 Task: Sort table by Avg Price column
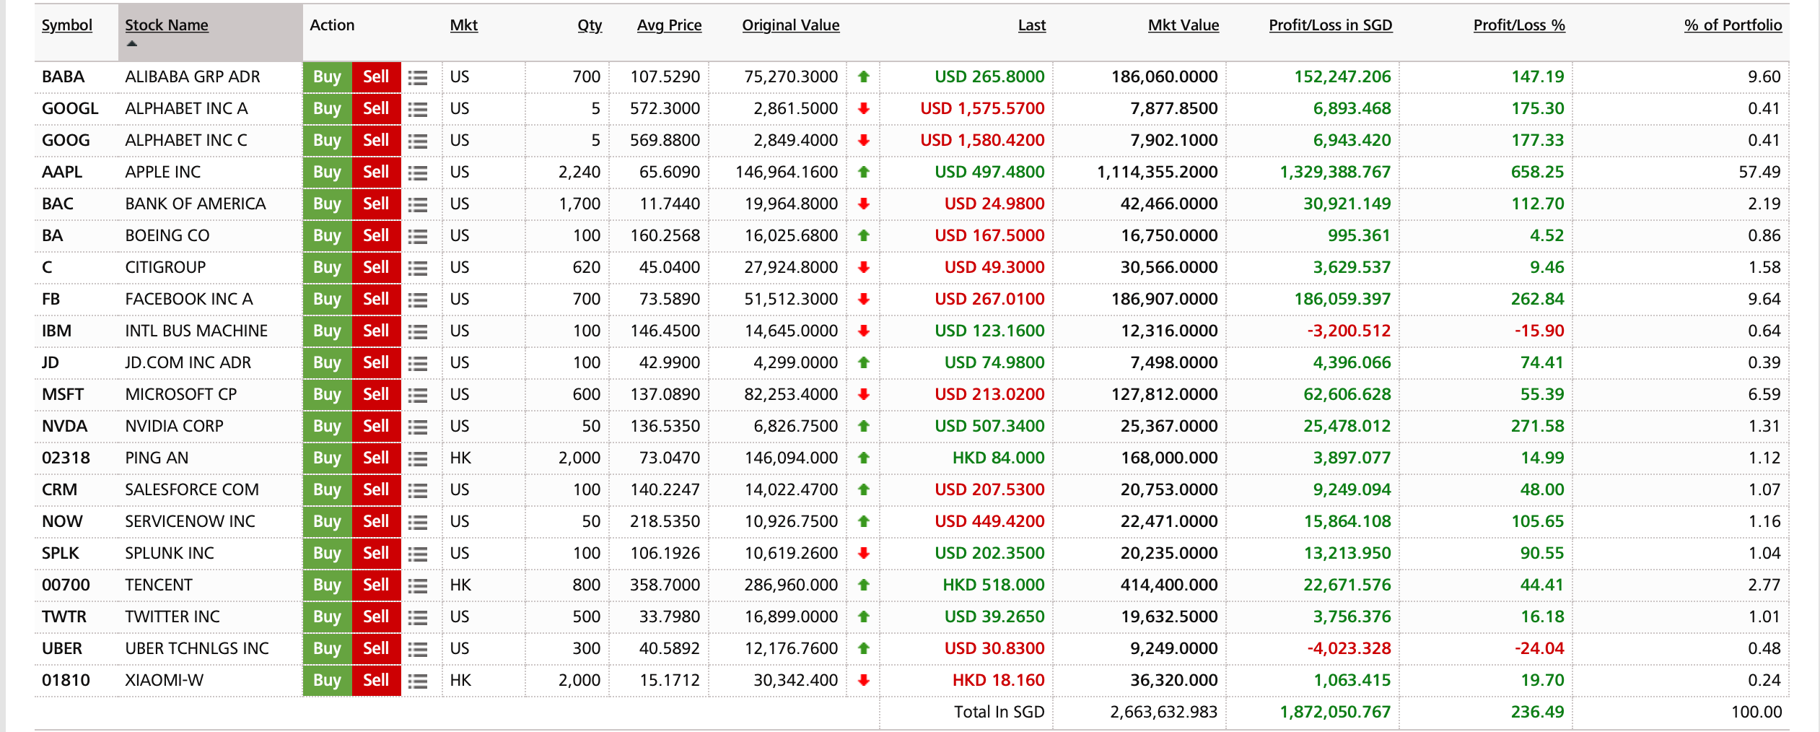click(x=669, y=25)
